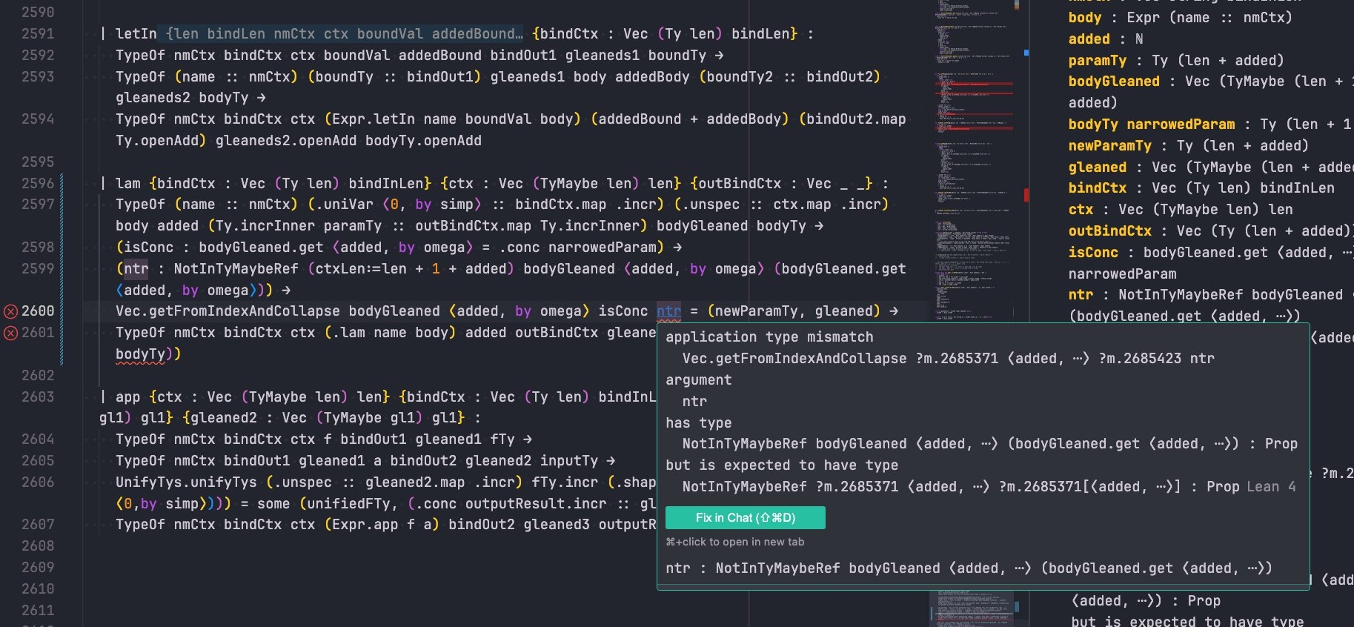Click the bodyGleaned hypothesis name in infoview
The width and height of the screenshot is (1354, 627).
point(1113,82)
